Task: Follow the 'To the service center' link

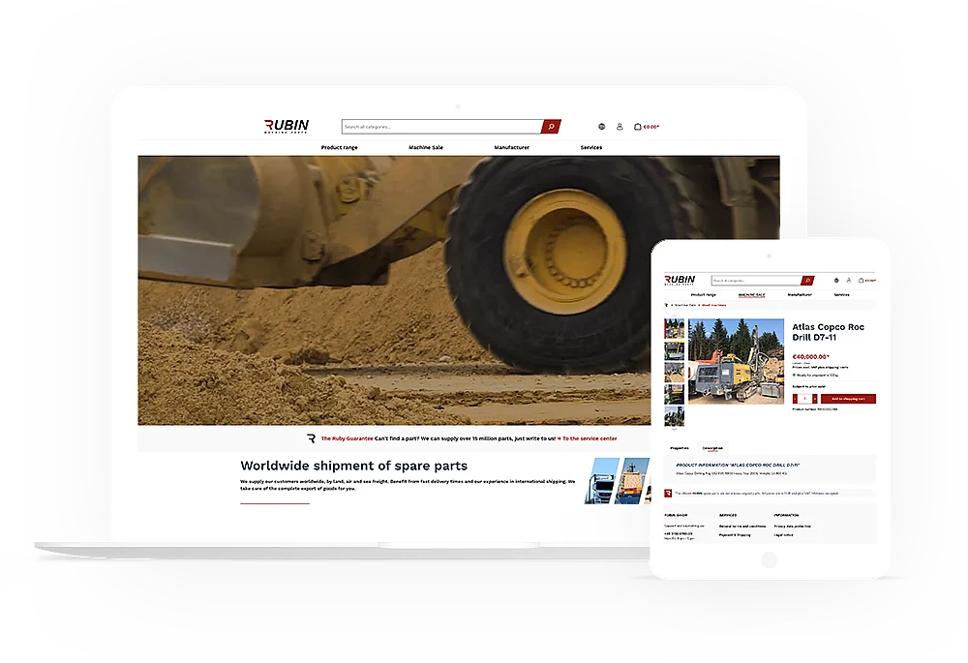Action: 590,438
